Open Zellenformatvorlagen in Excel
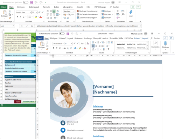Screen dimensions: 175x139 (x=87, y=17)
